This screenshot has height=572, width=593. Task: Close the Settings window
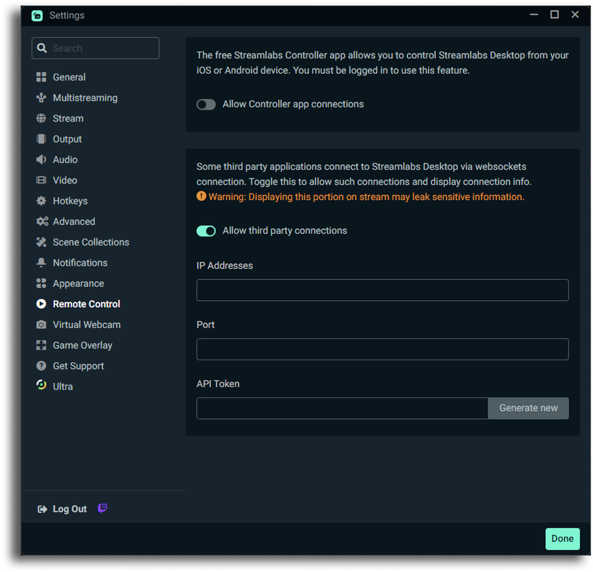click(575, 15)
